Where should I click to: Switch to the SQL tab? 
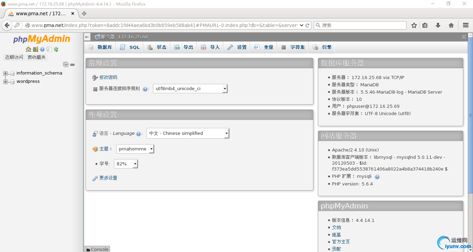click(x=129, y=47)
